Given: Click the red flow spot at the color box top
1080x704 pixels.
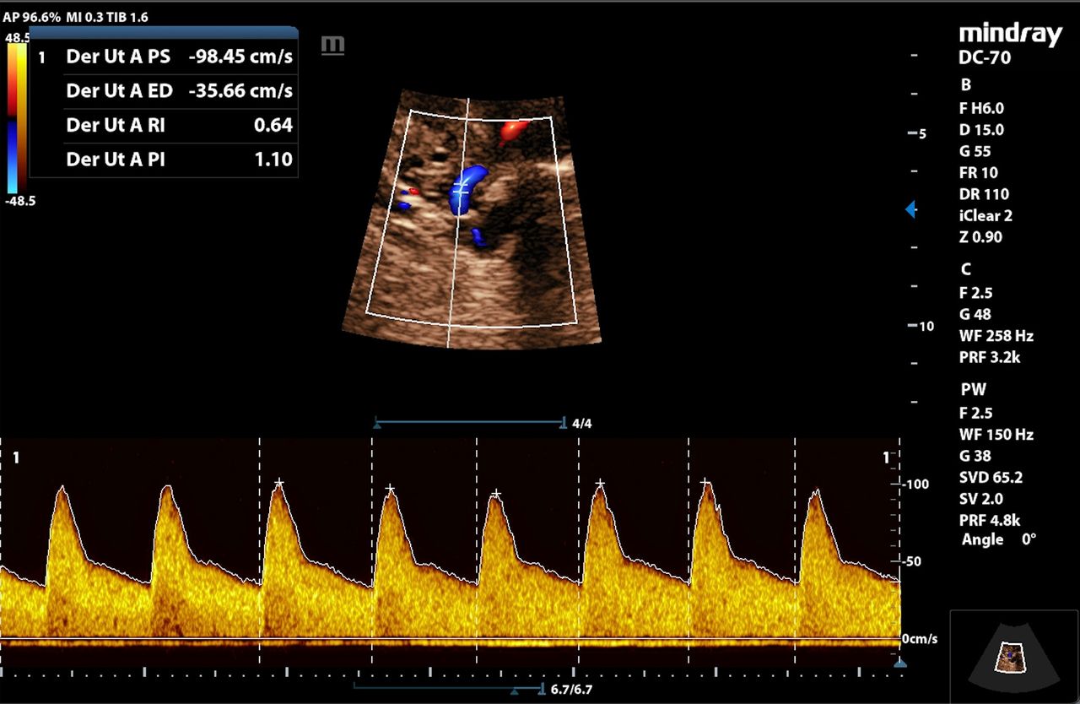Looking at the screenshot, I should click(513, 130).
